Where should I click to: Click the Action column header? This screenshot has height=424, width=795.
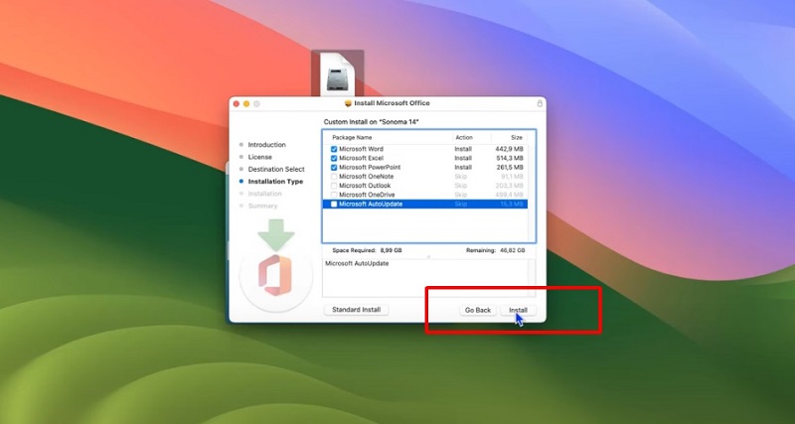click(464, 137)
